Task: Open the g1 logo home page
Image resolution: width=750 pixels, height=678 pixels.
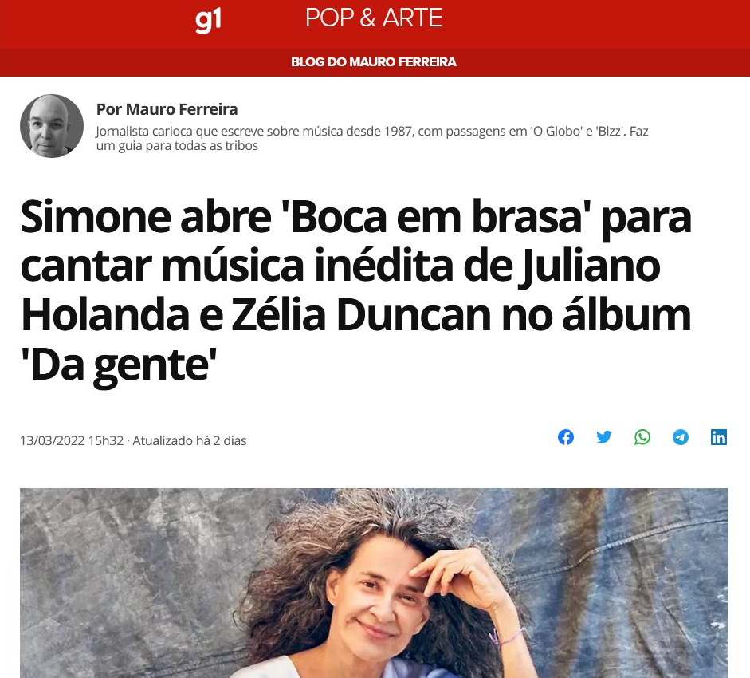Action: [x=209, y=20]
